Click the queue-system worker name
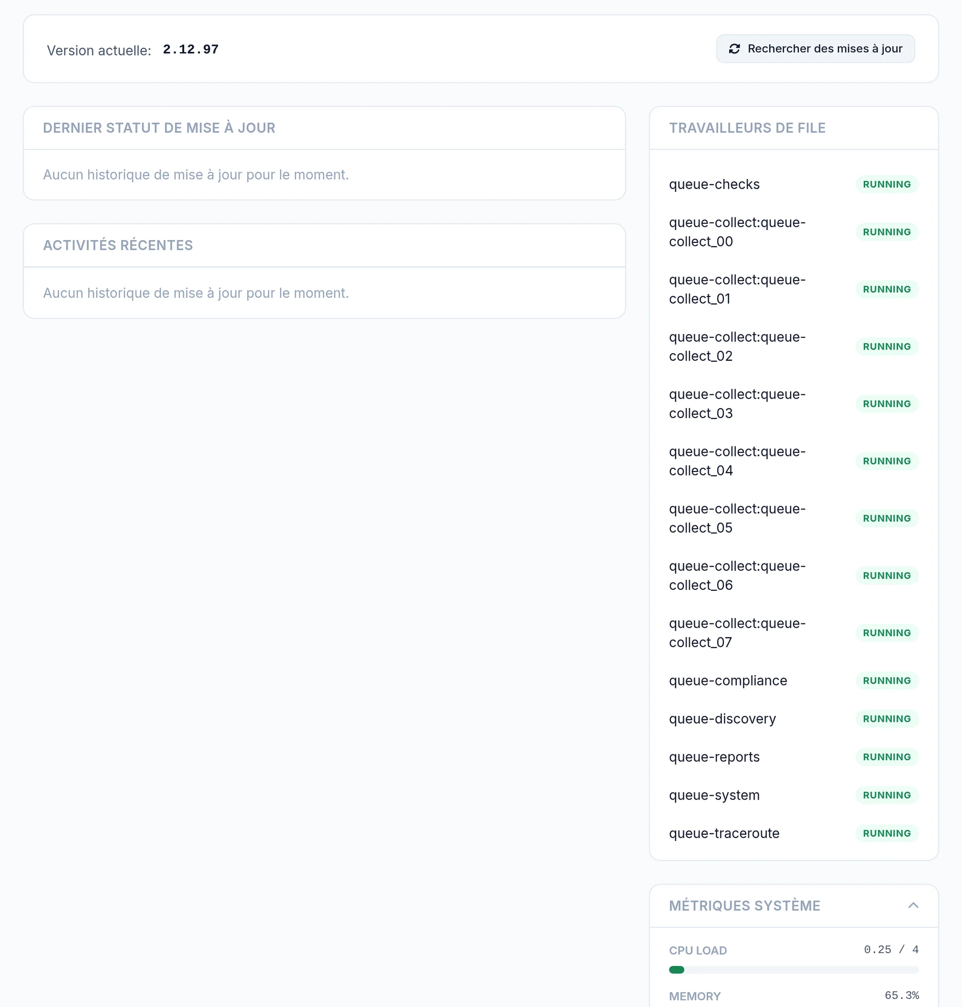Screen dimensions: 962x1007 714,795
